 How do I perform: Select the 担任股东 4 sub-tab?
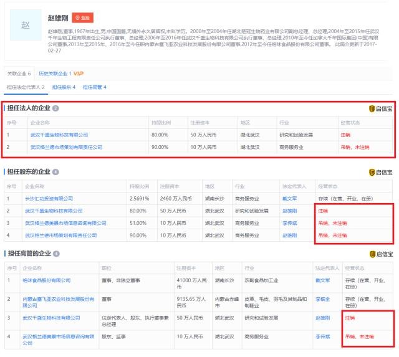click(x=64, y=87)
